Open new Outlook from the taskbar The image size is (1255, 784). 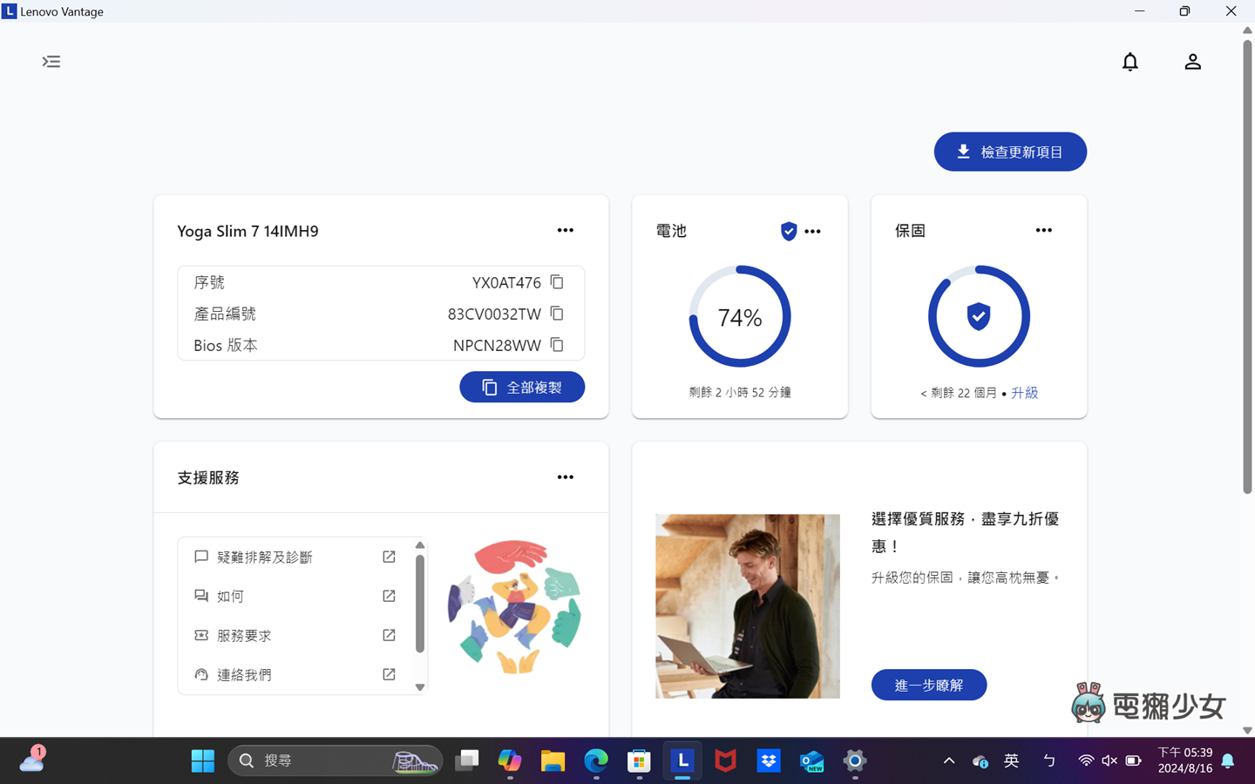click(811, 760)
